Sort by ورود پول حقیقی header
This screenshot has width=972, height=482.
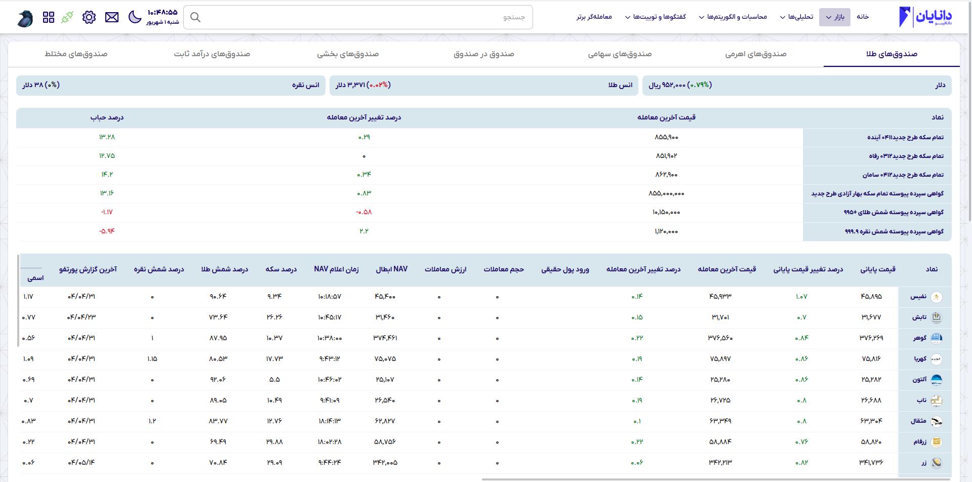pyautogui.click(x=565, y=269)
